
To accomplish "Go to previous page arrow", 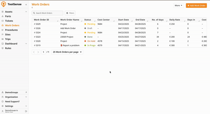I will pos(34,52).
